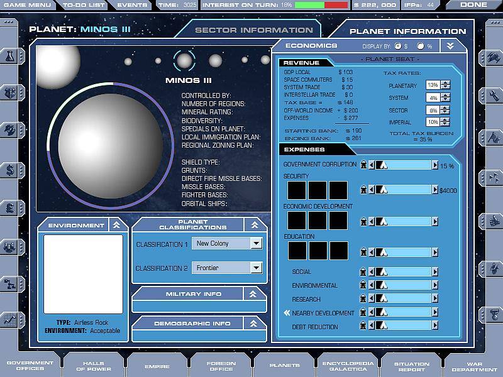The height and width of the screenshot is (377, 503).
Task: Click the System tax rate field
Action: (433, 97)
